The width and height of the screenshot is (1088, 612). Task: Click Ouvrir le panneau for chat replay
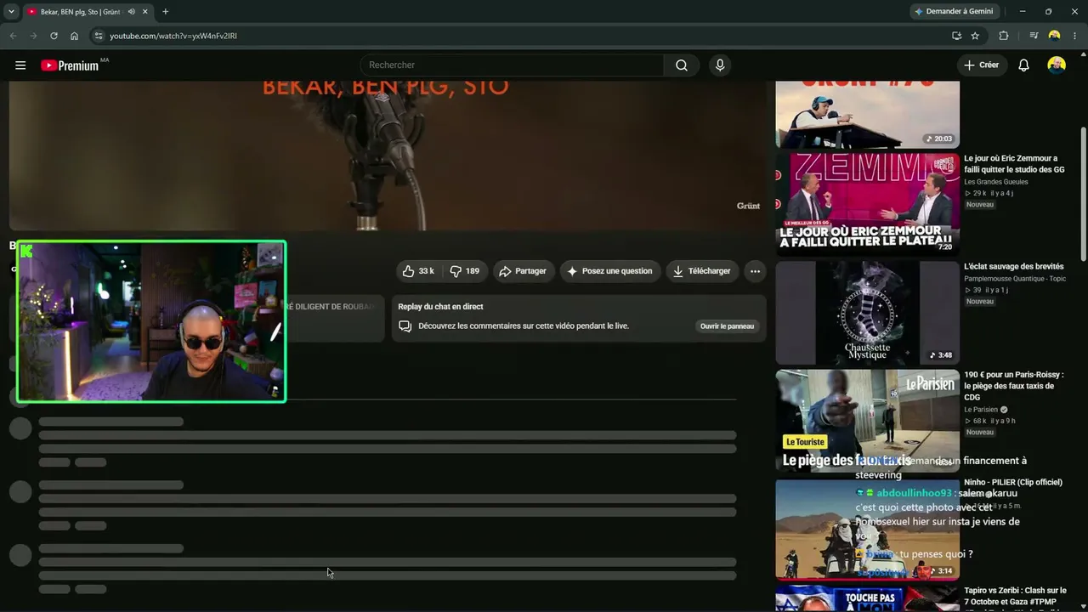pos(727,326)
